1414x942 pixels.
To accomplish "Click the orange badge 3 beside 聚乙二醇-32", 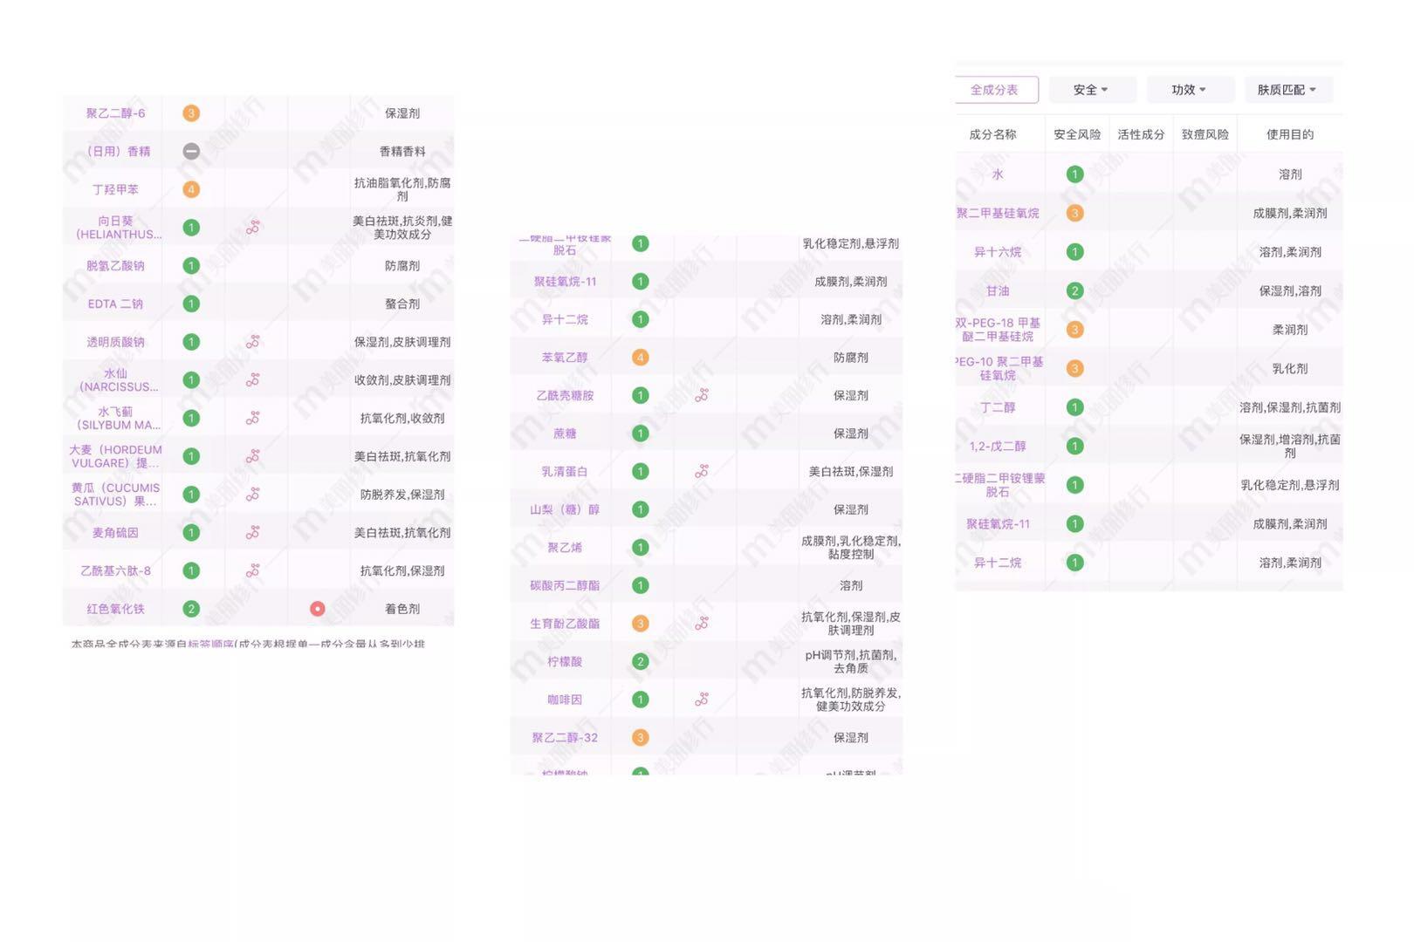I will click(x=640, y=737).
